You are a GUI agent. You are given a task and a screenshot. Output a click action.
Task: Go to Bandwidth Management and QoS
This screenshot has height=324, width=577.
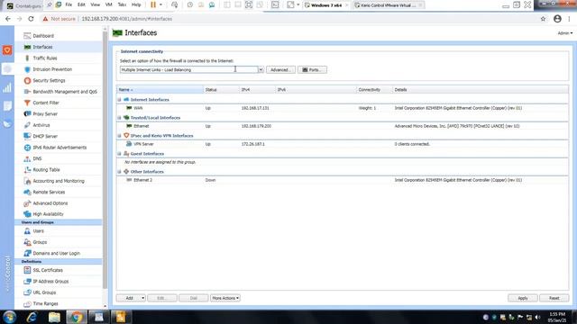(x=65, y=92)
